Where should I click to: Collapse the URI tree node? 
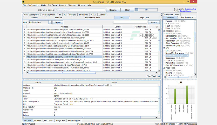(164, 48)
